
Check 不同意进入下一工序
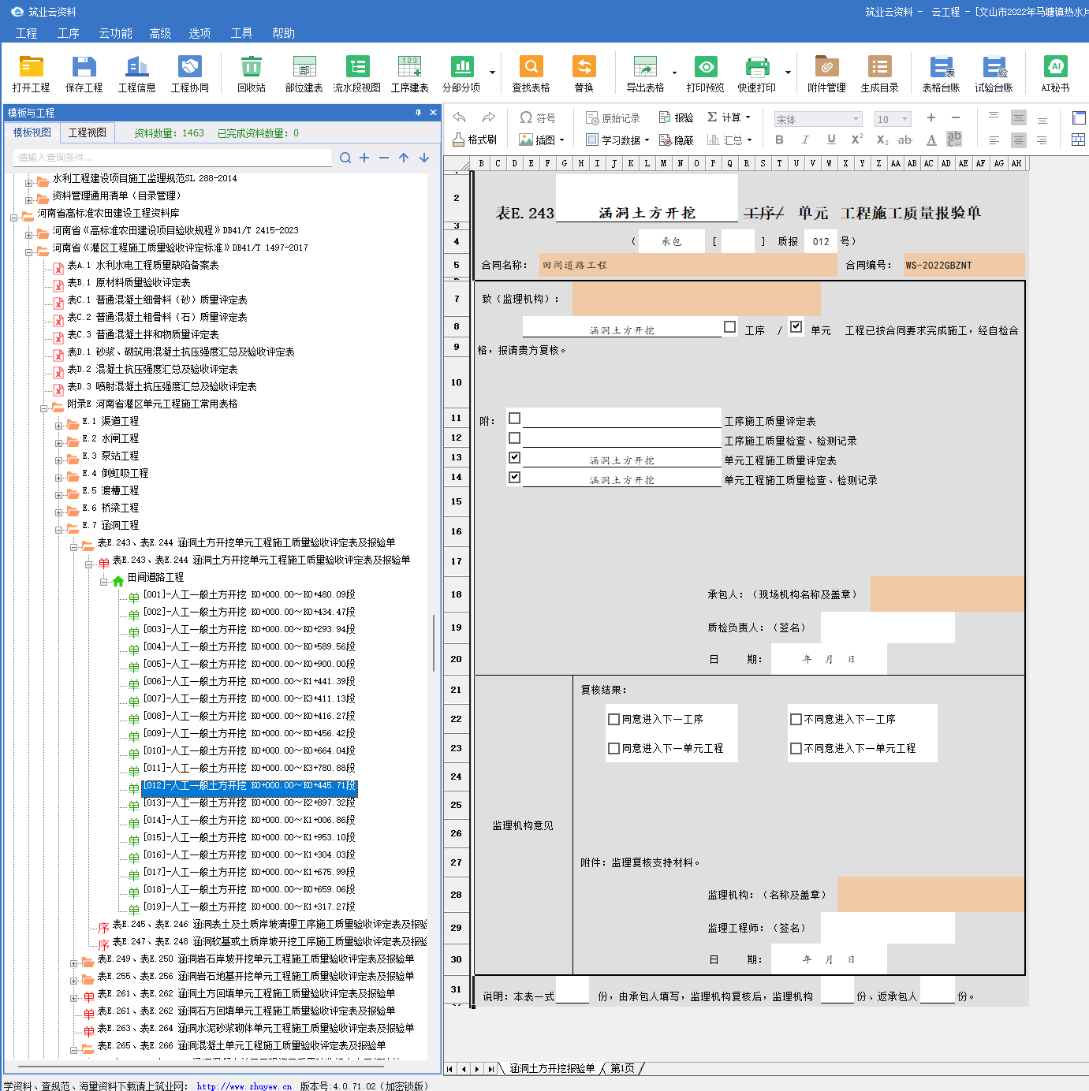(x=796, y=719)
